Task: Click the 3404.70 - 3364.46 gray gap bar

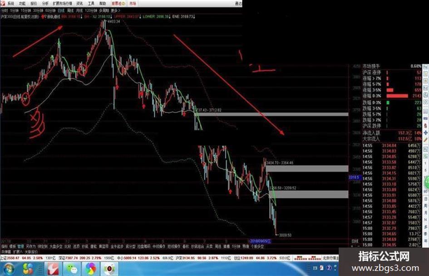Action: coord(307,168)
